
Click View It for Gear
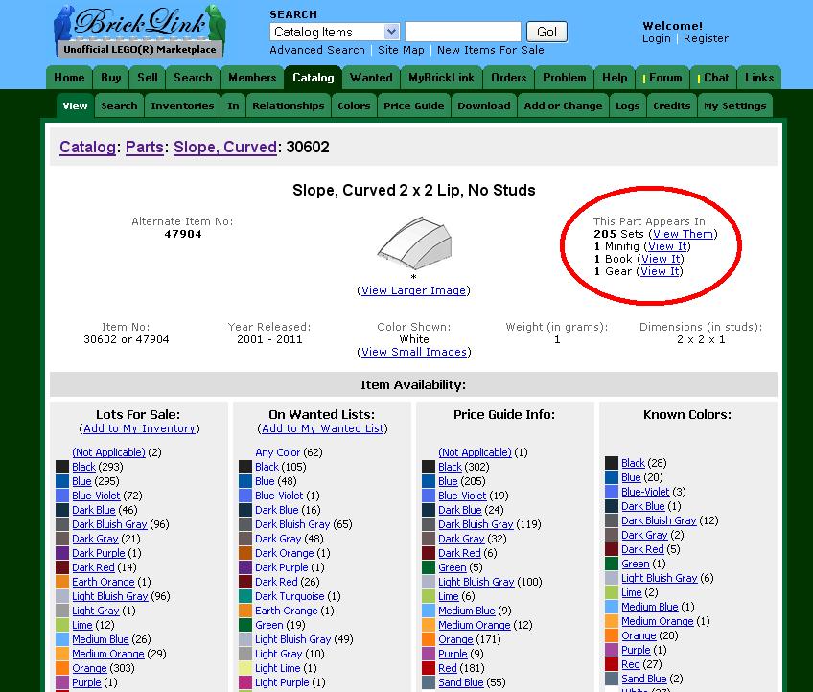point(660,271)
